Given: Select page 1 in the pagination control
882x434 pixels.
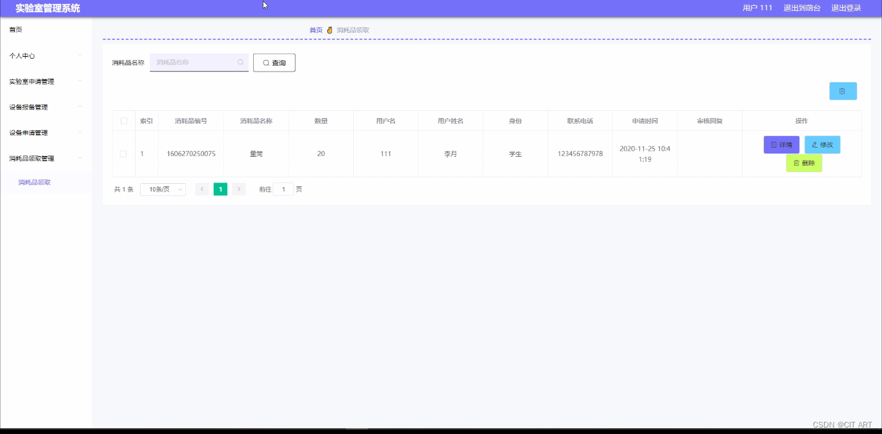Looking at the screenshot, I should click(x=220, y=189).
